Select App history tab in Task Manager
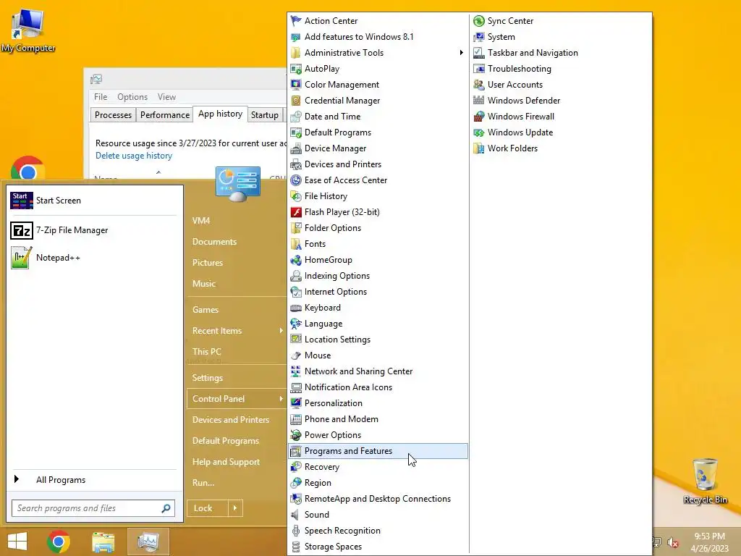The width and height of the screenshot is (741, 556). [x=220, y=114]
